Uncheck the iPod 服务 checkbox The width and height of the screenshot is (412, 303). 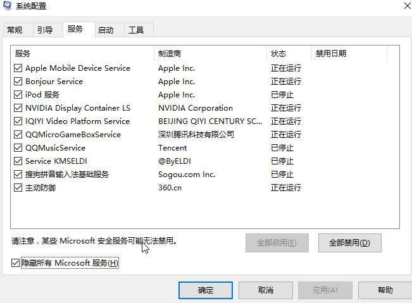[18, 95]
